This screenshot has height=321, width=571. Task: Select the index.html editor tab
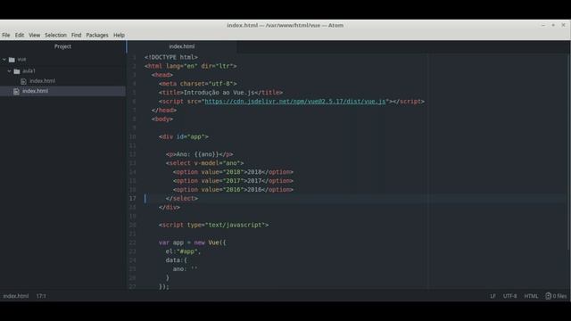(x=182, y=46)
